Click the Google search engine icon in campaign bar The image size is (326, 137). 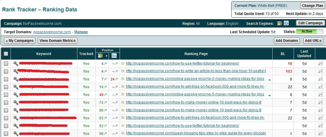click(280, 23)
